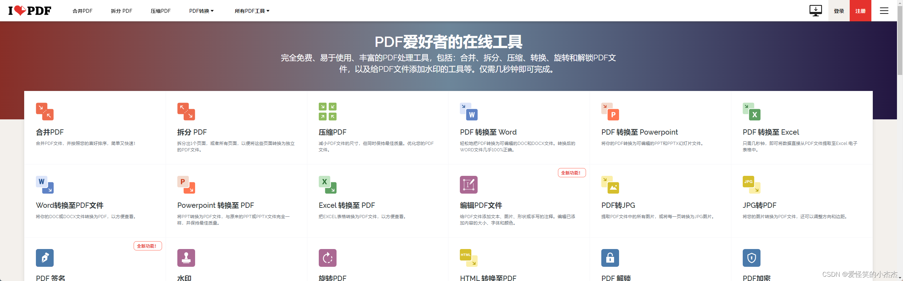This screenshot has width=903, height=281.
Task: Open the PDF 解锁 padlock icon
Action: [x=610, y=258]
